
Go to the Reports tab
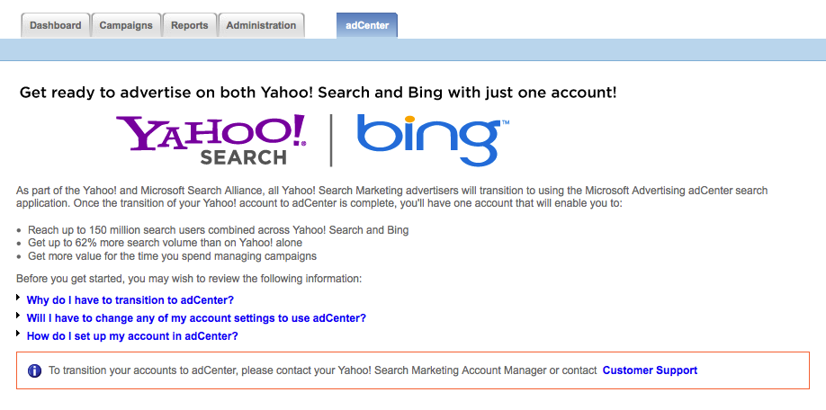click(x=190, y=25)
